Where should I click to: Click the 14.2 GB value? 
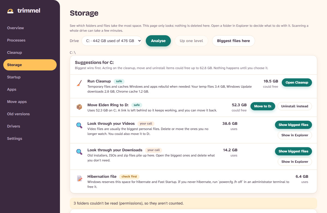click(230, 150)
